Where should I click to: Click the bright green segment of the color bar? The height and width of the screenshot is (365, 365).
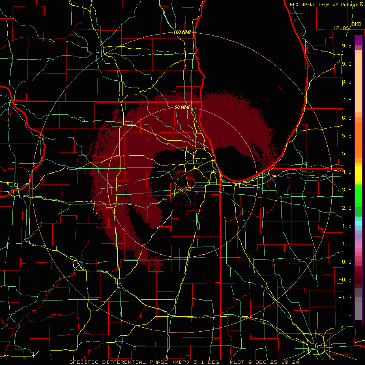click(358, 195)
